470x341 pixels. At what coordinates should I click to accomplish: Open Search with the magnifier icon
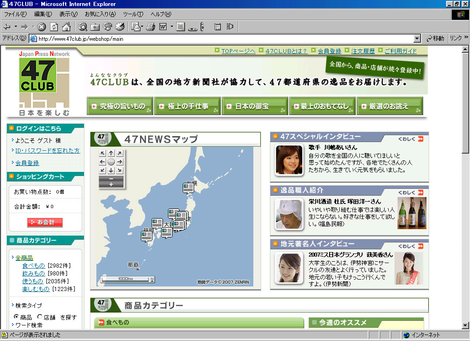point(83,27)
